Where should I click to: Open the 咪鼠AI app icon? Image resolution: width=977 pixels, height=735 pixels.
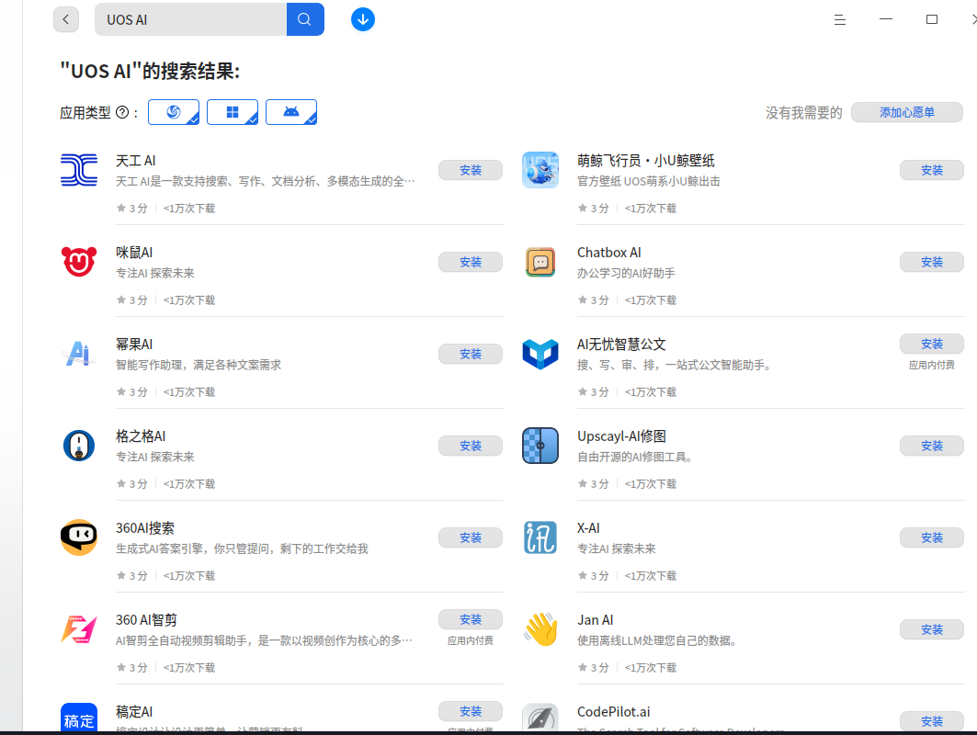coord(79,262)
